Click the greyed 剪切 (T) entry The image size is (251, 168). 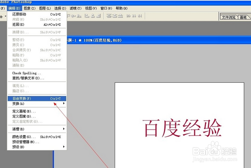pyautogui.click(x=37, y=40)
